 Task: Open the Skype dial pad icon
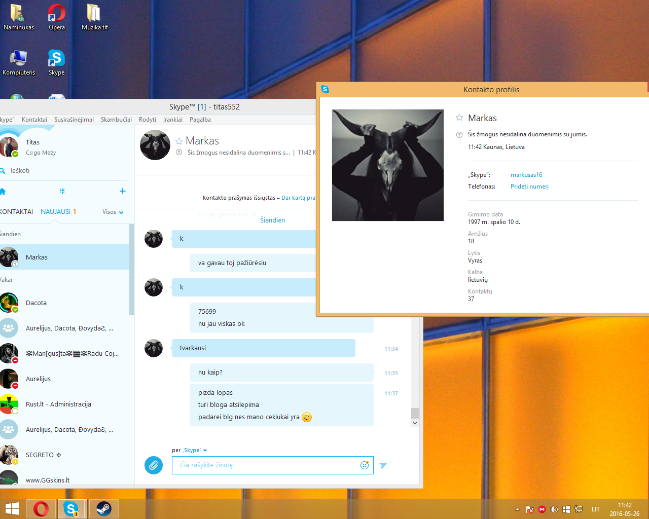62,191
